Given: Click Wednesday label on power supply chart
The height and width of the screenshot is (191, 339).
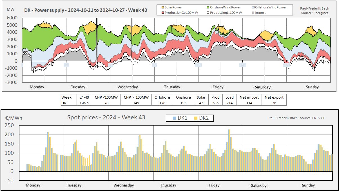Looking at the screenshot, I should pos(128,87).
